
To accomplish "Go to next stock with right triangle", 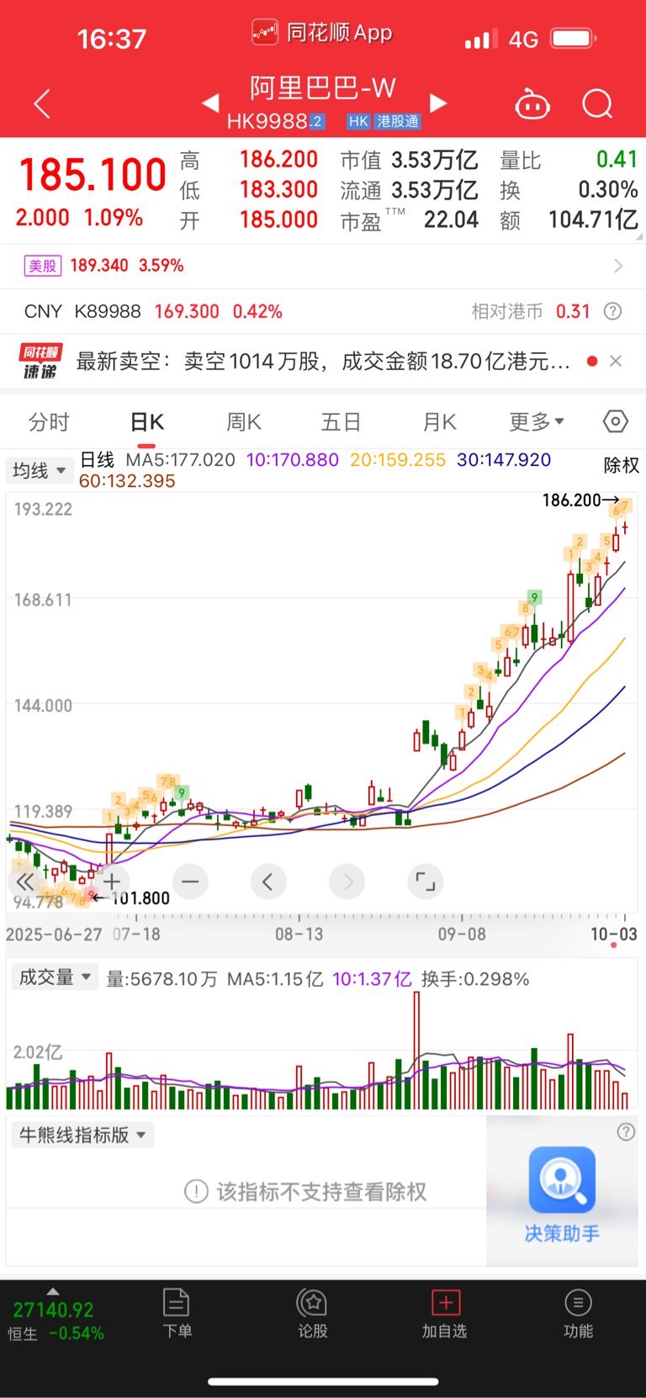I will pos(437,103).
